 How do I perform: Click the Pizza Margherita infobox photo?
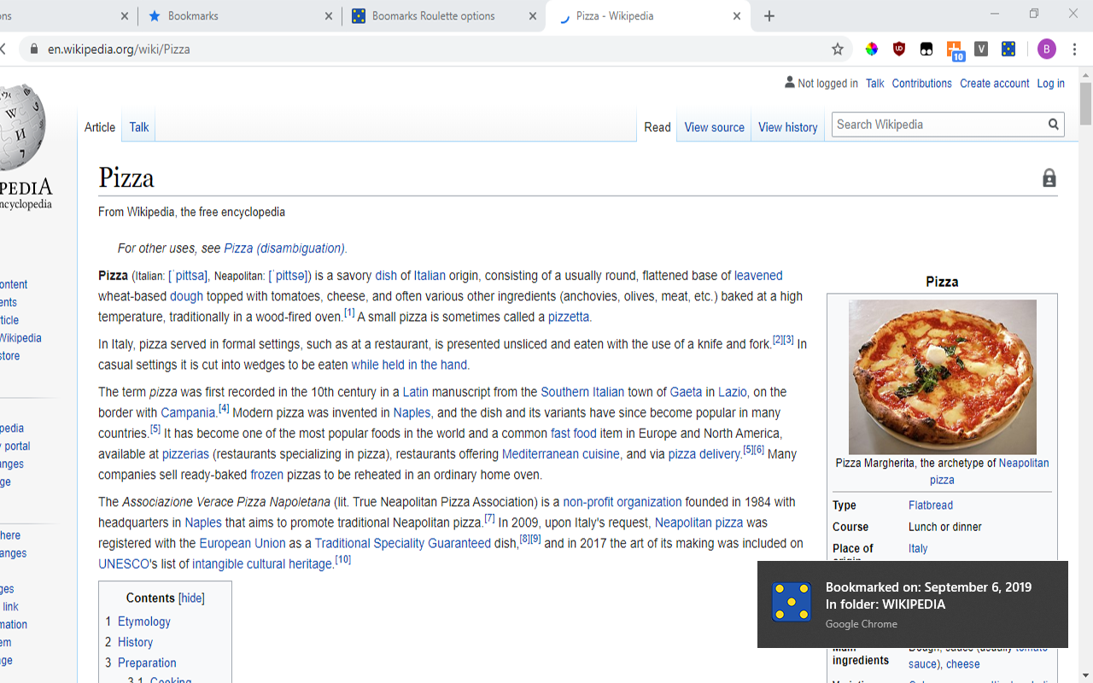pos(943,377)
